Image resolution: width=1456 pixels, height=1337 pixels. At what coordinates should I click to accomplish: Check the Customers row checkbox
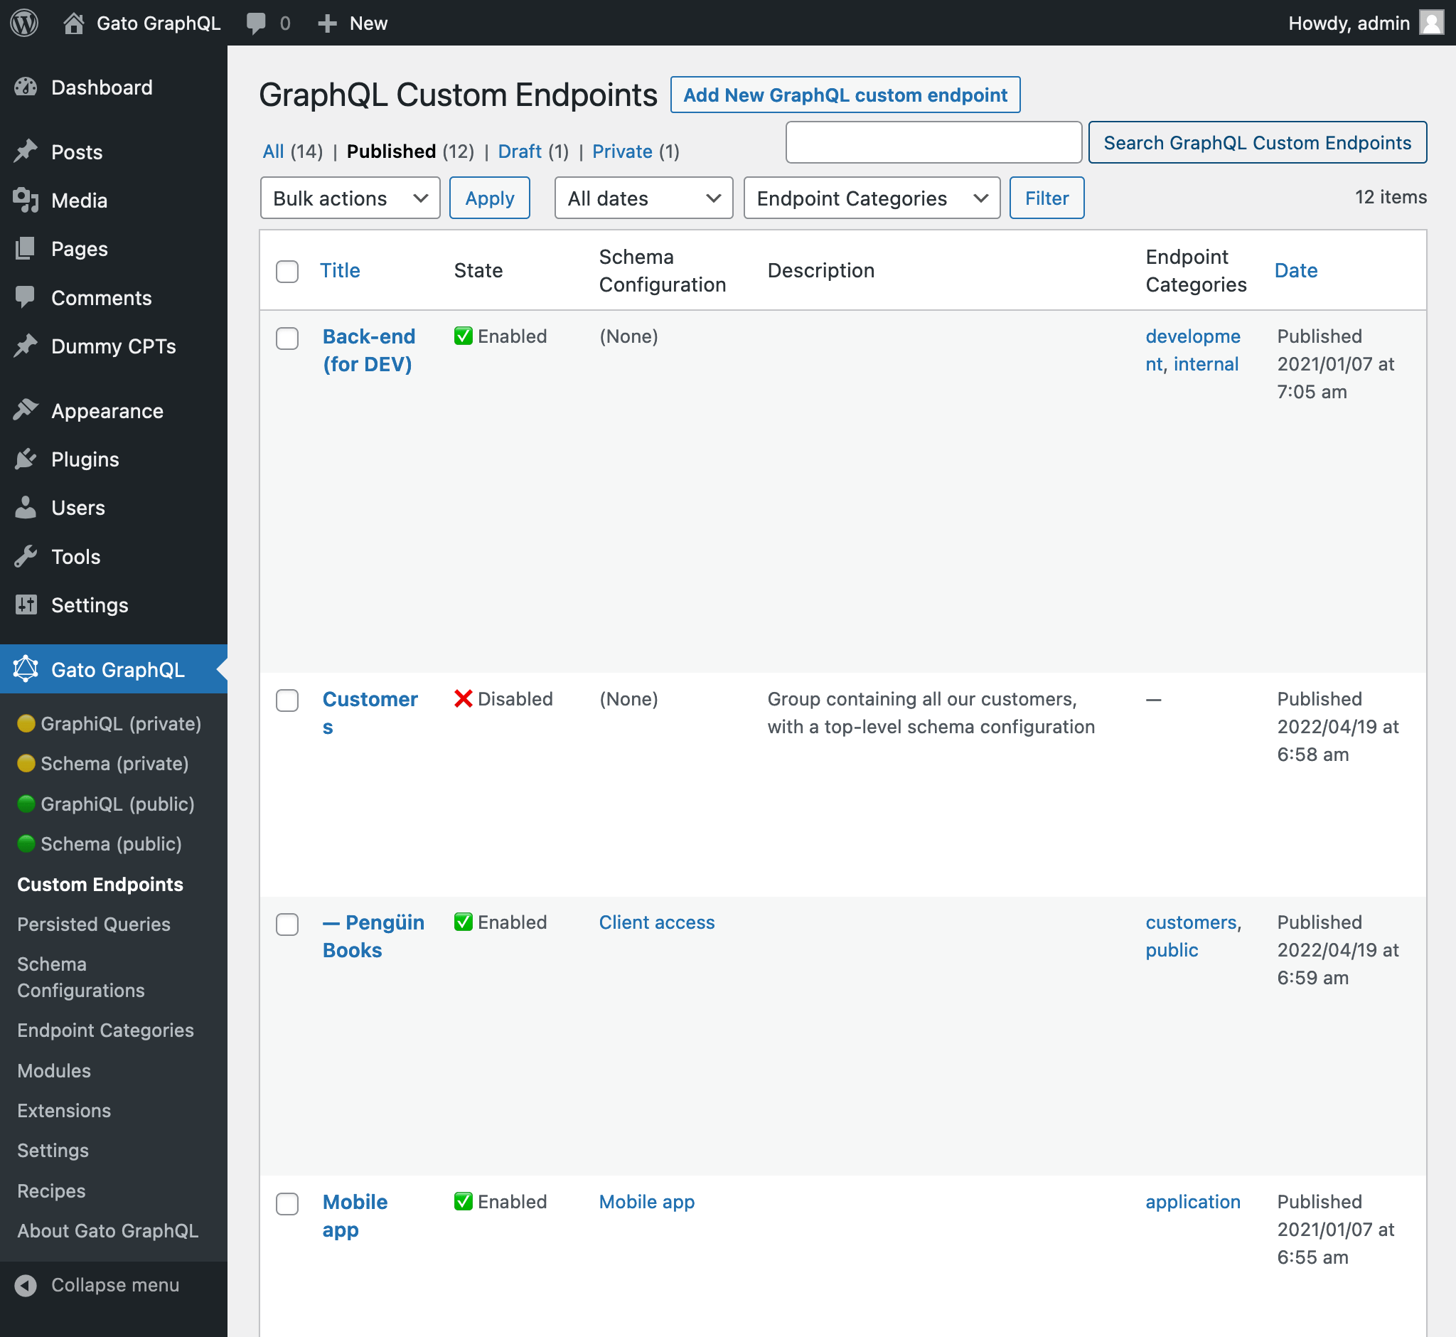coord(288,701)
